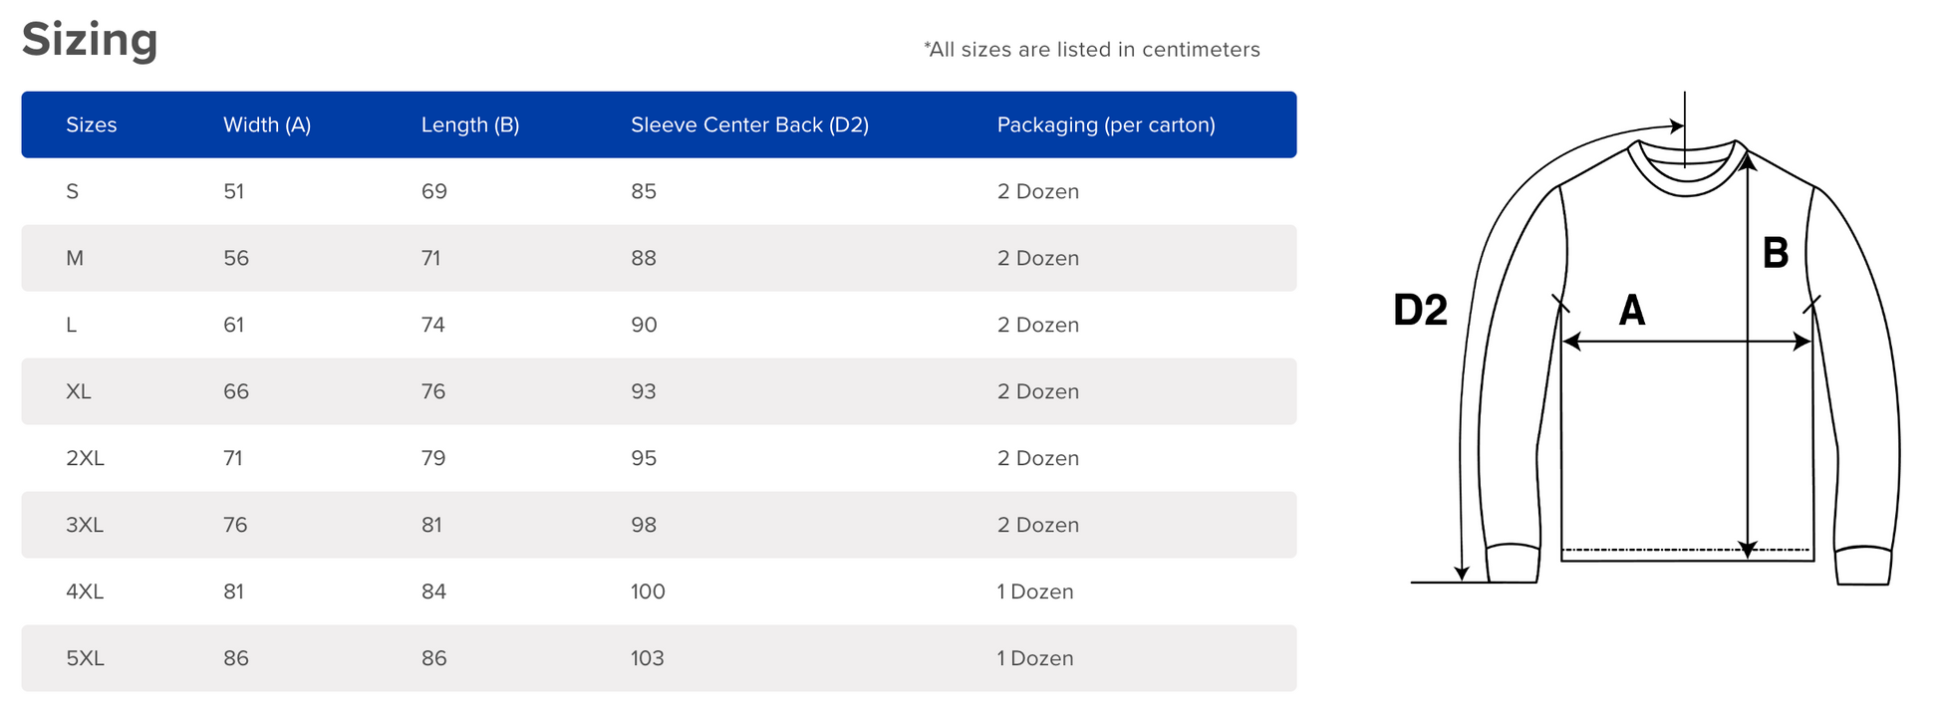Click the centimeters note above the table
The height and width of the screenshot is (713, 1939).
[x=1091, y=50]
